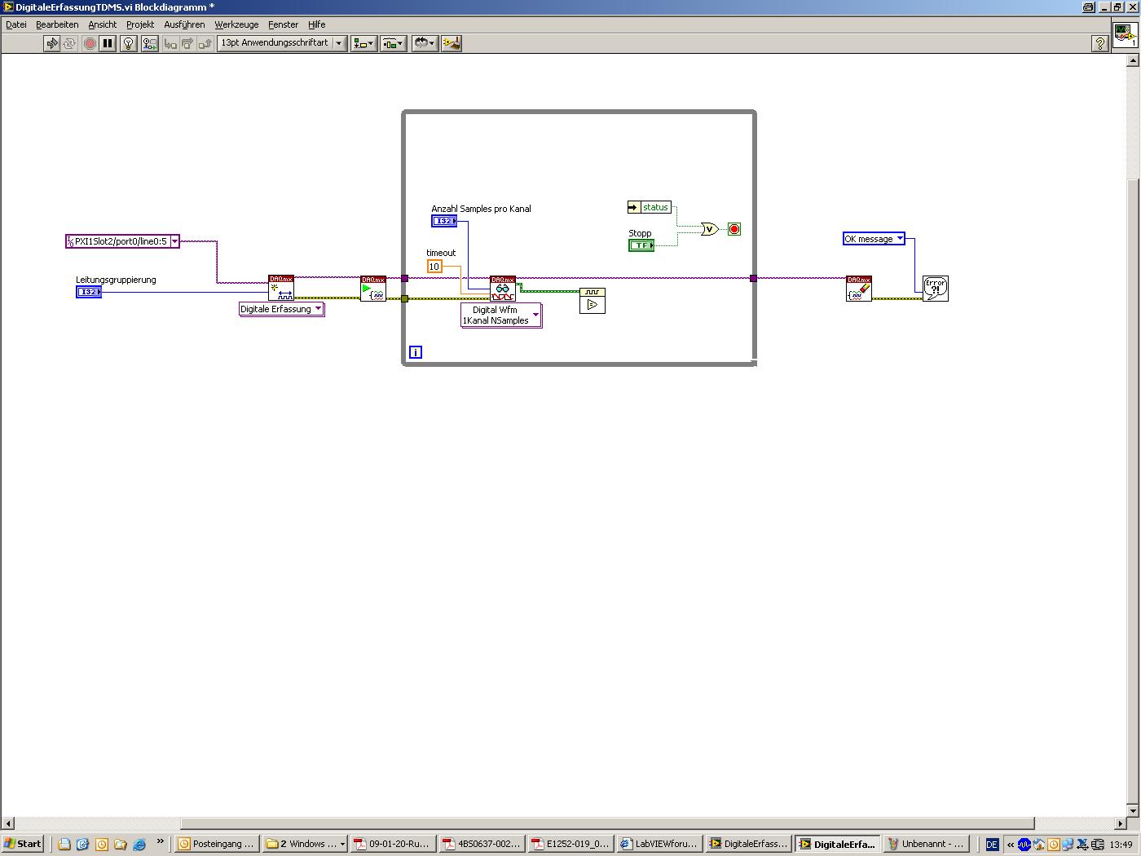Viewport: 1141px width, 856px height.
Task: Click the DE language indicator in tray
Action: [x=992, y=845]
